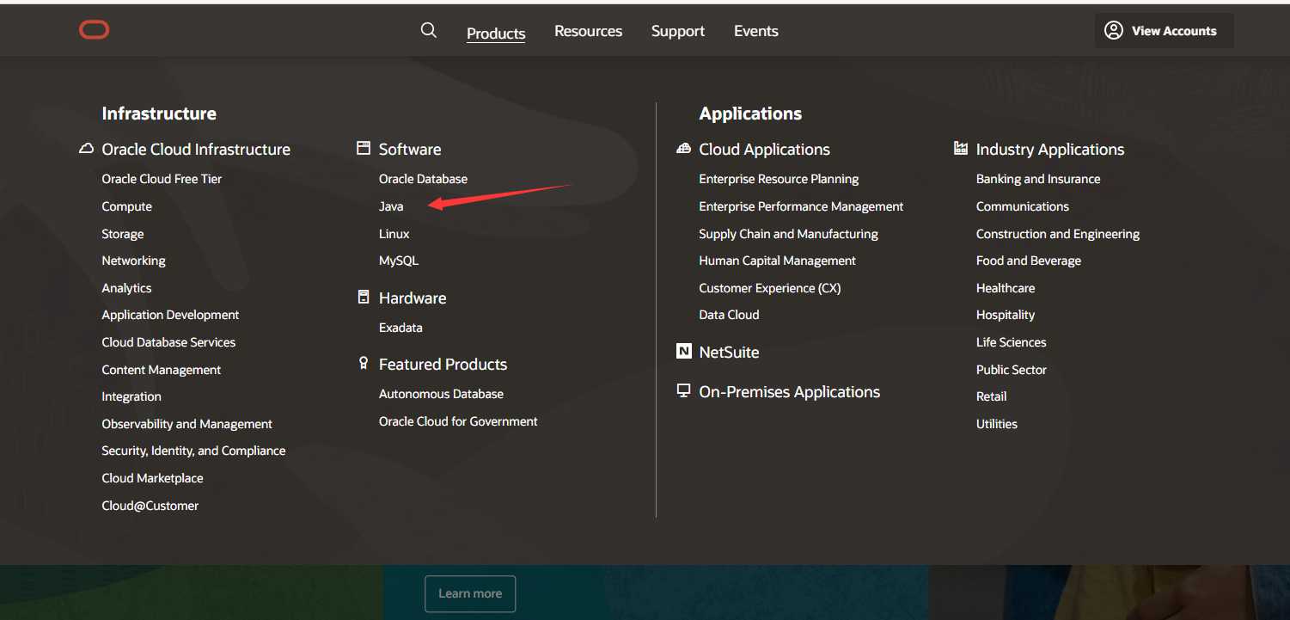Viewport: 1290px width, 620px height.
Task: Open Public Sector link
Action: (x=1012, y=370)
